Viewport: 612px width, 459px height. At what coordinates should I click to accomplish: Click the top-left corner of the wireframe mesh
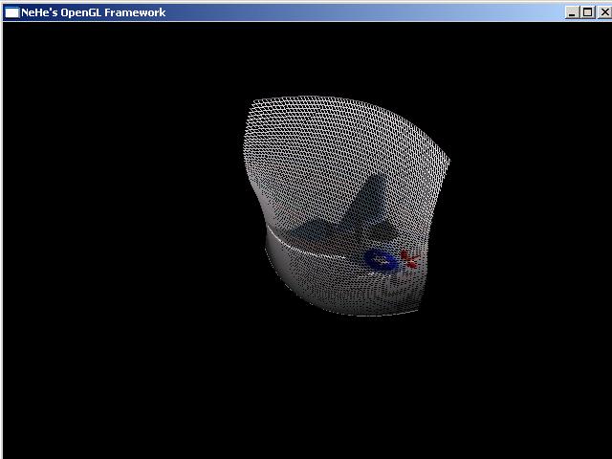251,103
